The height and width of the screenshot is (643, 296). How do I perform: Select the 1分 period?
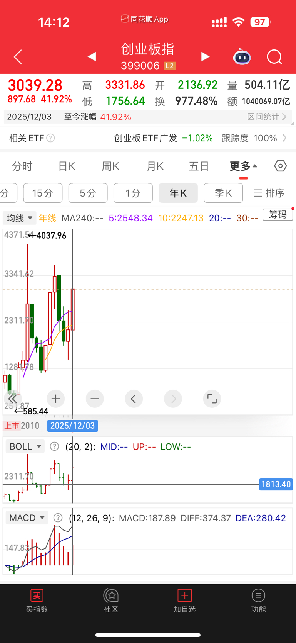(x=133, y=193)
